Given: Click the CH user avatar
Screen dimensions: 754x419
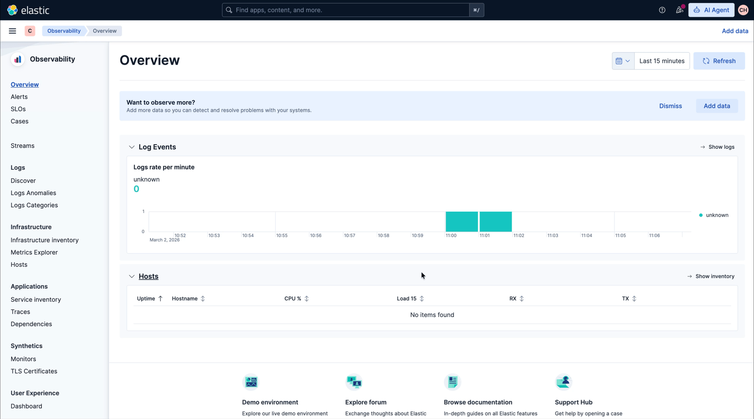Looking at the screenshot, I should click(743, 10).
